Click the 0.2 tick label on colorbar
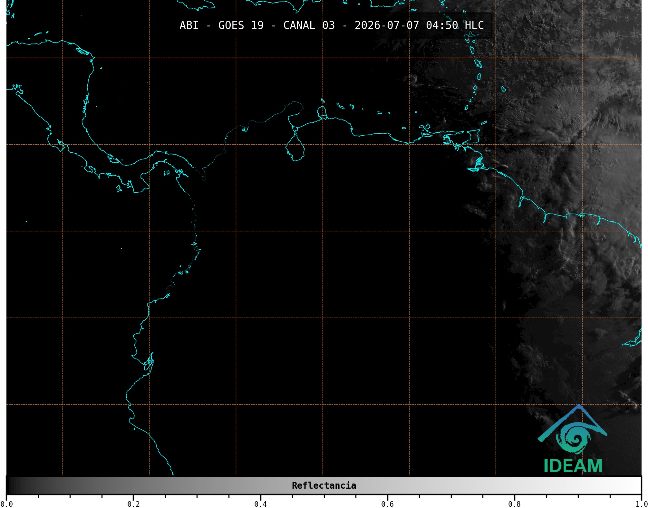 tap(133, 504)
